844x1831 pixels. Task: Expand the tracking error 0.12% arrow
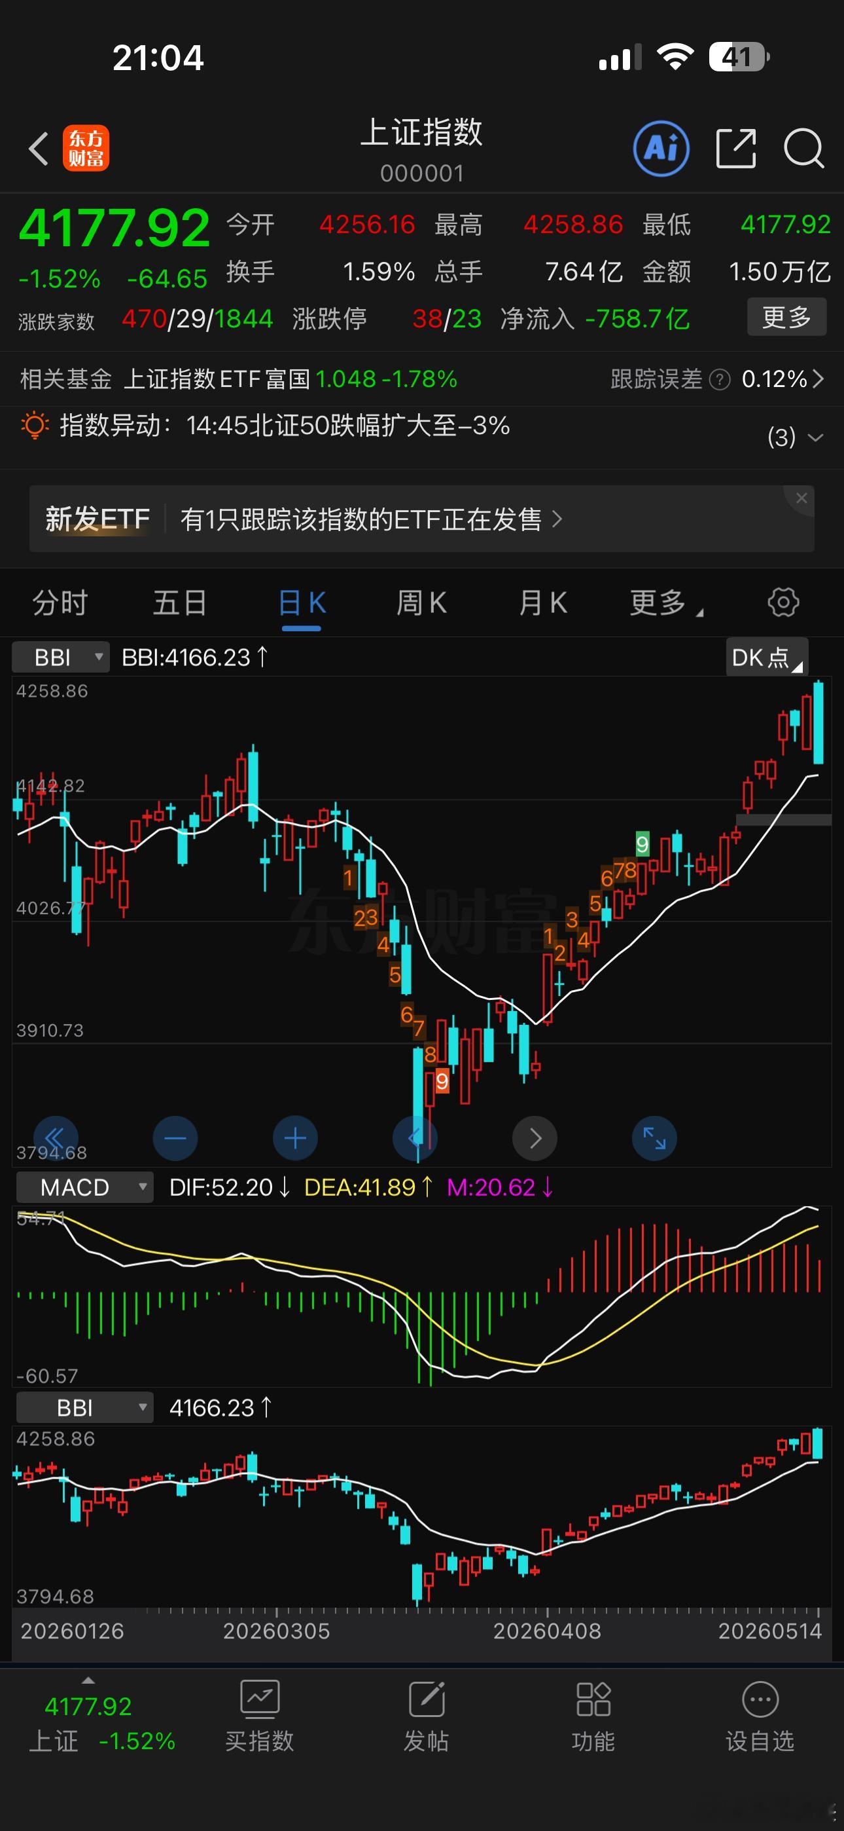click(818, 380)
